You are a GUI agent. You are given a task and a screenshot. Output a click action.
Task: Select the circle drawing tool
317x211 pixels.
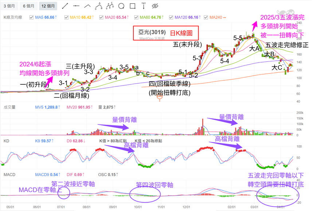pos(121,6)
